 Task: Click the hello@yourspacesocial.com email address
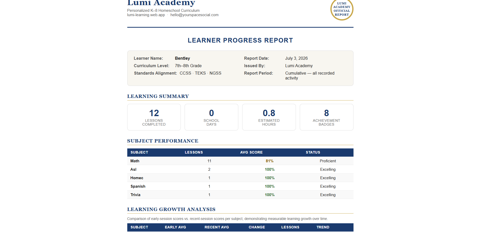(194, 15)
